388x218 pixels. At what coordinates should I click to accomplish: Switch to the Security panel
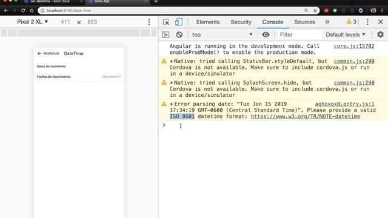pyautogui.click(x=241, y=22)
